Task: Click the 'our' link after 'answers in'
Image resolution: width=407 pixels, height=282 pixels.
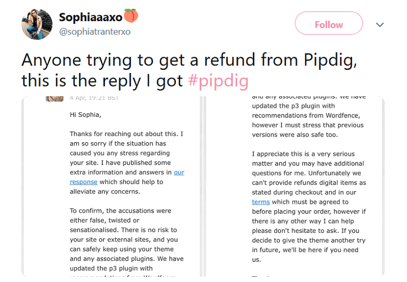Action: 179,172
